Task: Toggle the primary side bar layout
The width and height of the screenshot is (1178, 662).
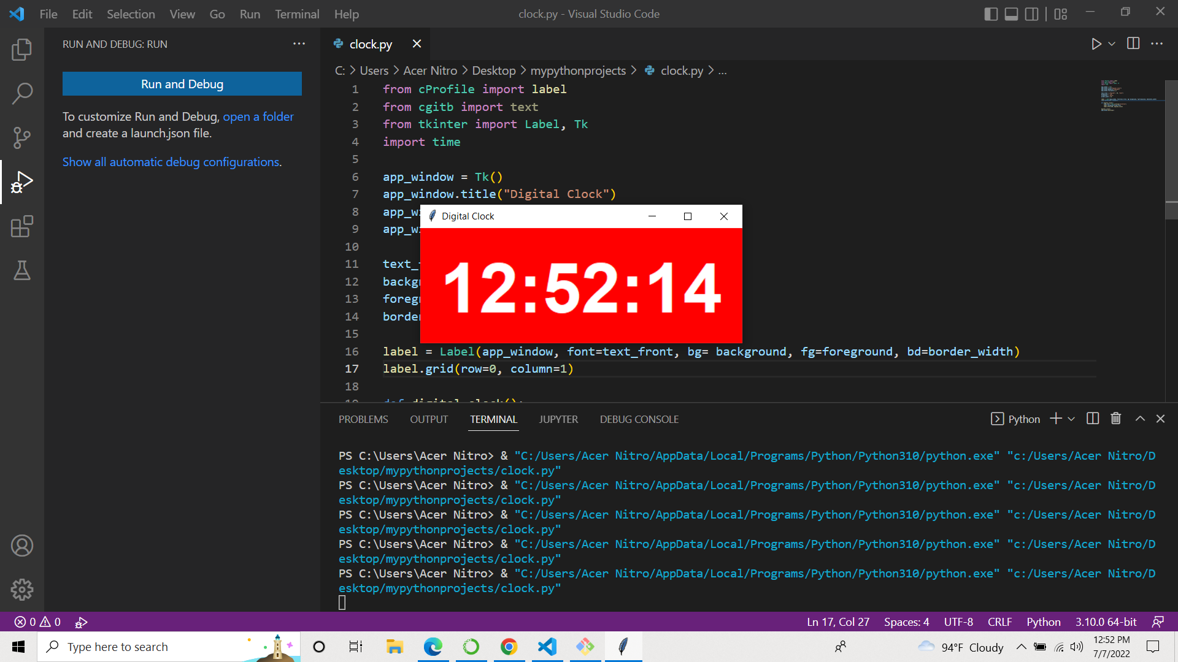Action: point(991,13)
